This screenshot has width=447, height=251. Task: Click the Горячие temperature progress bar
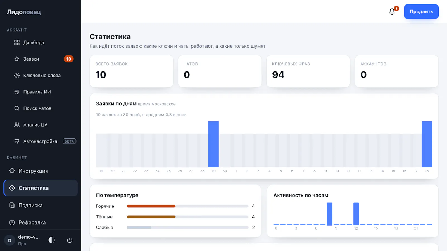(x=187, y=206)
